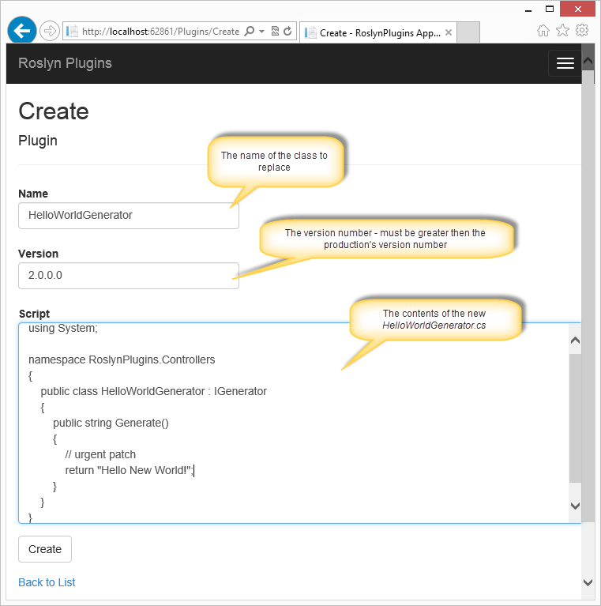Maximize the browser window
This screenshot has width=601, height=606.
coord(549,9)
